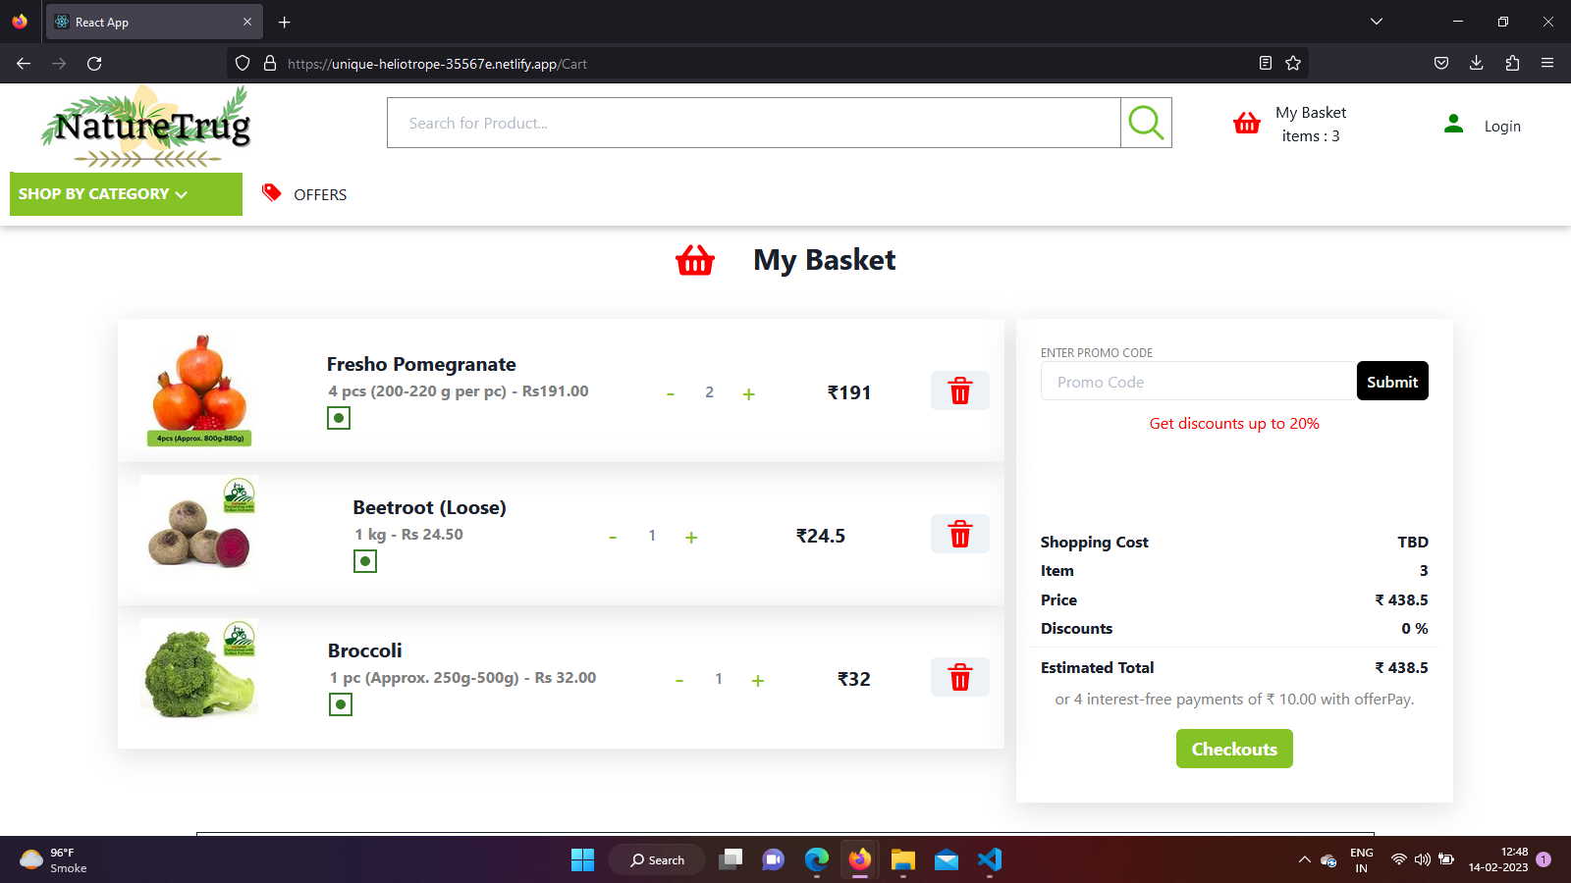1571x883 pixels.
Task: Delete Broccoli with its trash icon
Action: click(x=960, y=677)
